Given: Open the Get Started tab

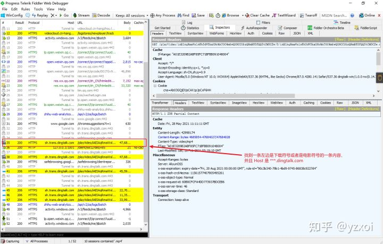Looking at the screenshot, I should tap(162, 28).
